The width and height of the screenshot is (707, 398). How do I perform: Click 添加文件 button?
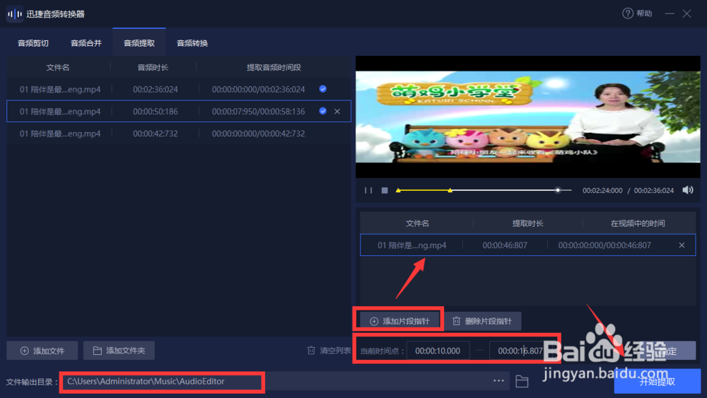(x=42, y=351)
